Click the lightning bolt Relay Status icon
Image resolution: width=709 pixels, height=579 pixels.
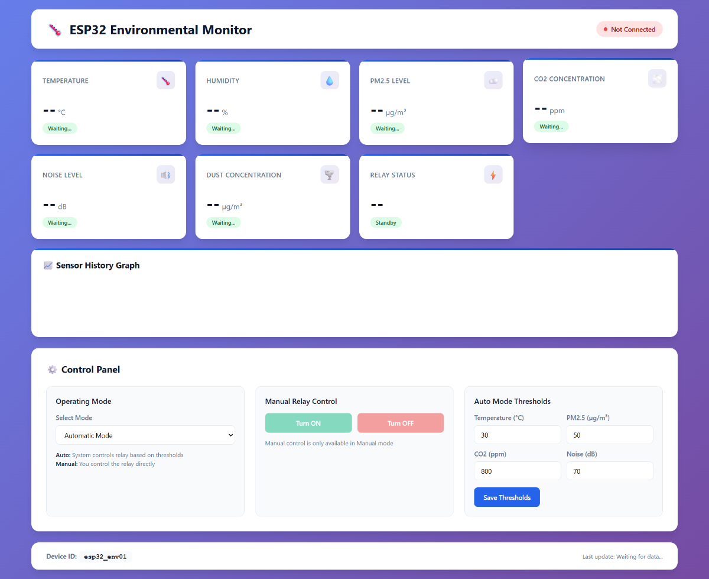493,174
